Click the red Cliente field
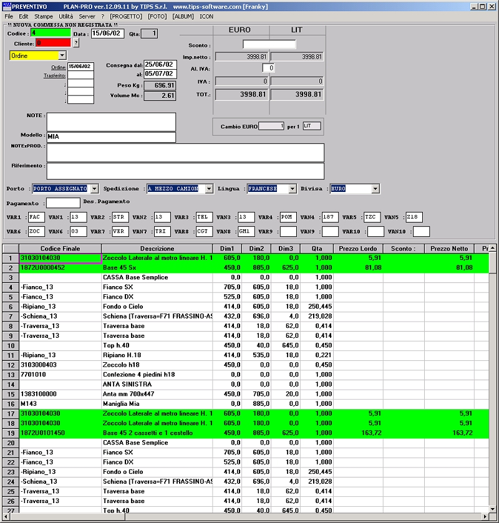This screenshot has height=523, width=499. pyautogui.click(x=54, y=42)
